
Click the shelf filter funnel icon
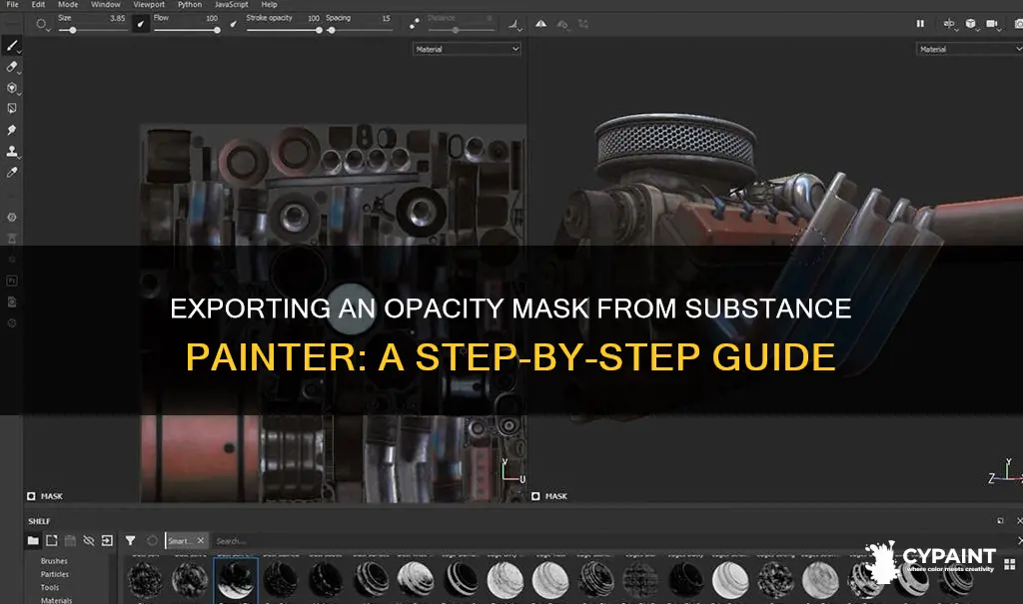click(x=131, y=541)
